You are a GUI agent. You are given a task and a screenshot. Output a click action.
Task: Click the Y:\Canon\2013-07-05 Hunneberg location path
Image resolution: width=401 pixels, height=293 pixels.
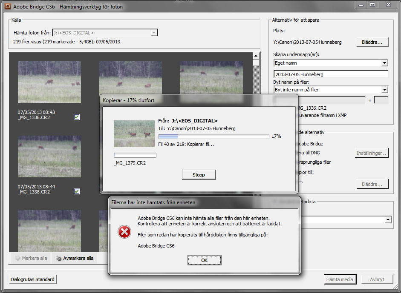(x=307, y=42)
